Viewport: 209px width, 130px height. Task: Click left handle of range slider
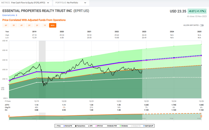(9, 116)
